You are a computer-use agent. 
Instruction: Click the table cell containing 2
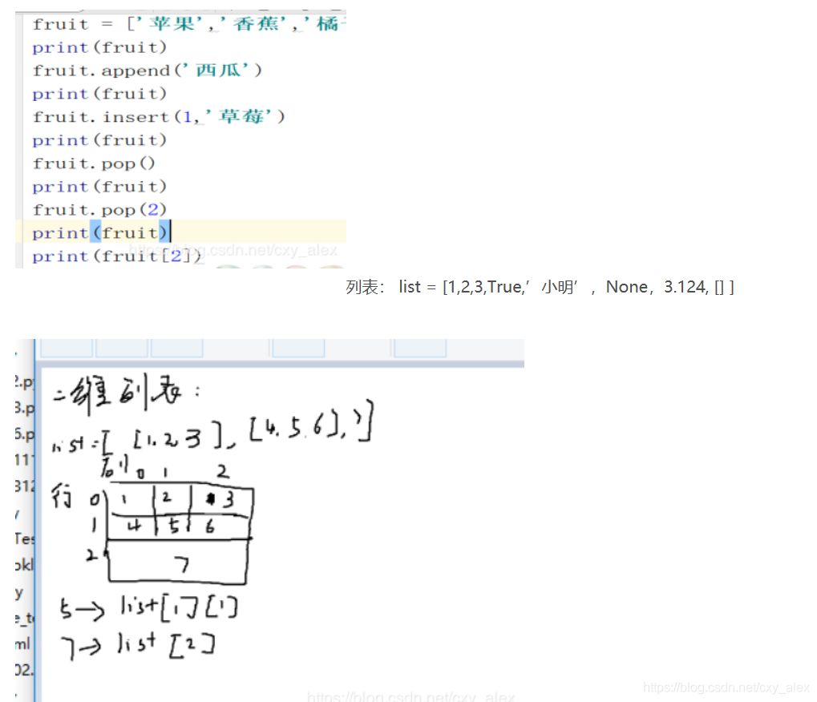pyautogui.click(x=172, y=499)
